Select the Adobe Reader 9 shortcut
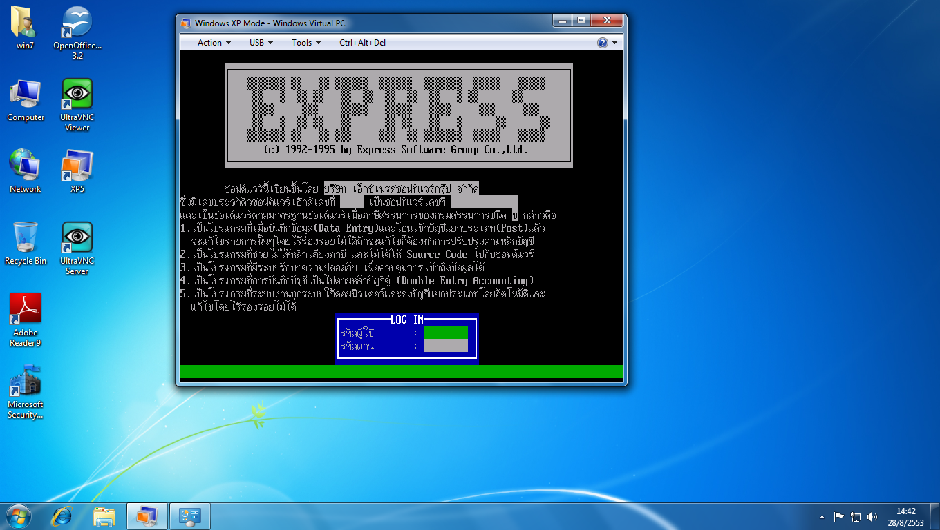Screen dimensions: 940x530 click(x=26, y=320)
